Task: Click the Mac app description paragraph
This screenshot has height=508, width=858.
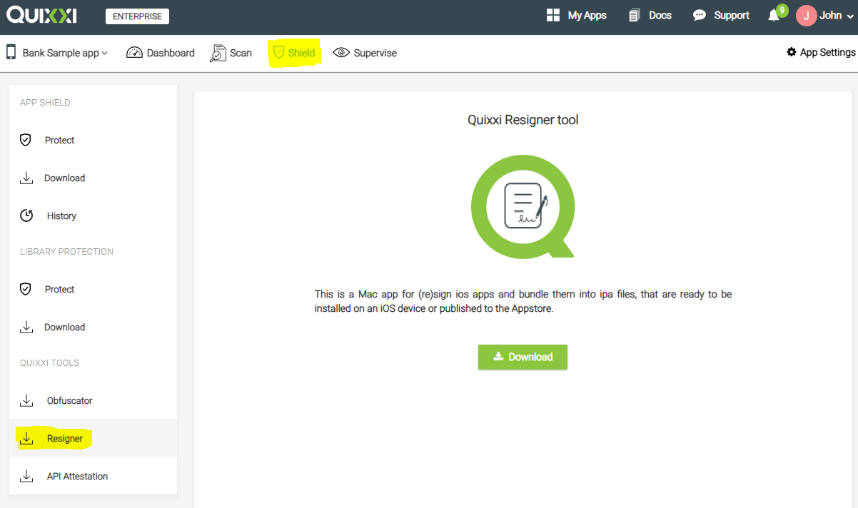Action: (523, 301)
